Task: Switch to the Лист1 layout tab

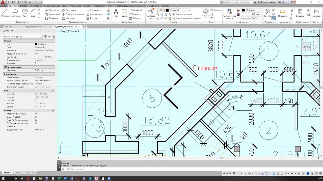Action: (18, 173)
